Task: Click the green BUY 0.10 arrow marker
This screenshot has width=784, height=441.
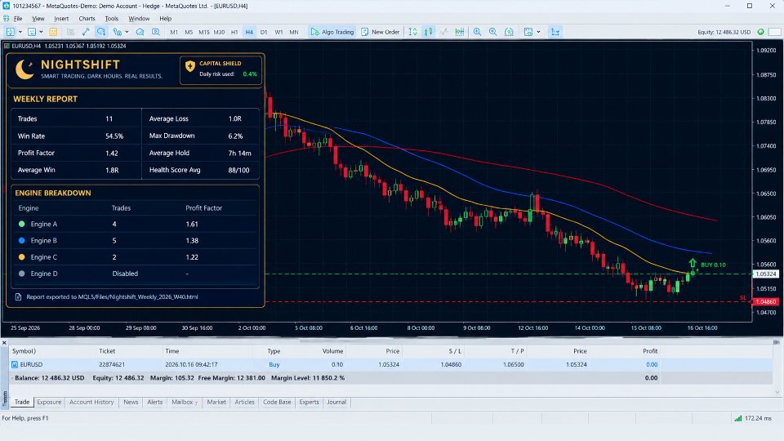Action: 693,262
